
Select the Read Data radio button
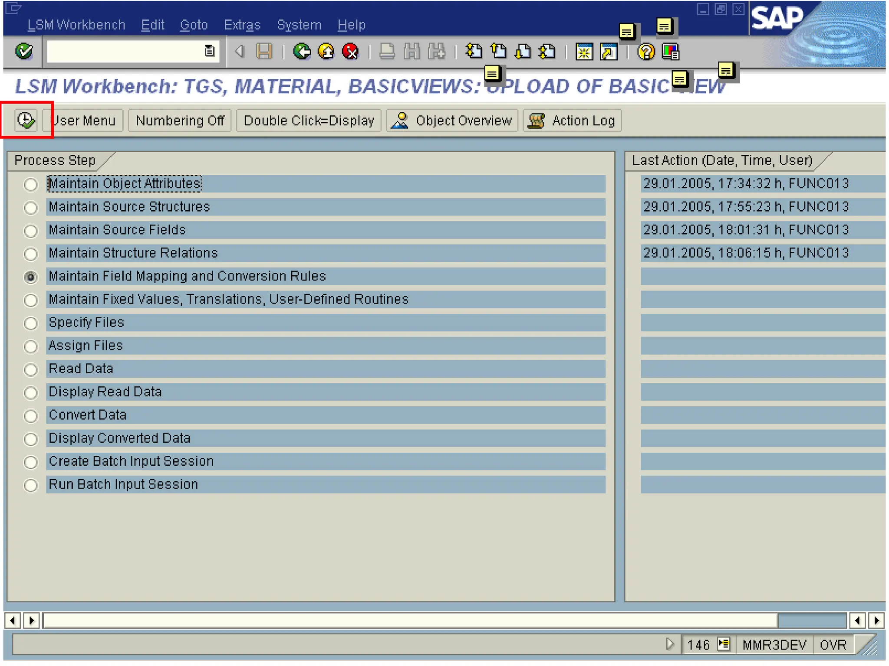[x=31, y=369]
